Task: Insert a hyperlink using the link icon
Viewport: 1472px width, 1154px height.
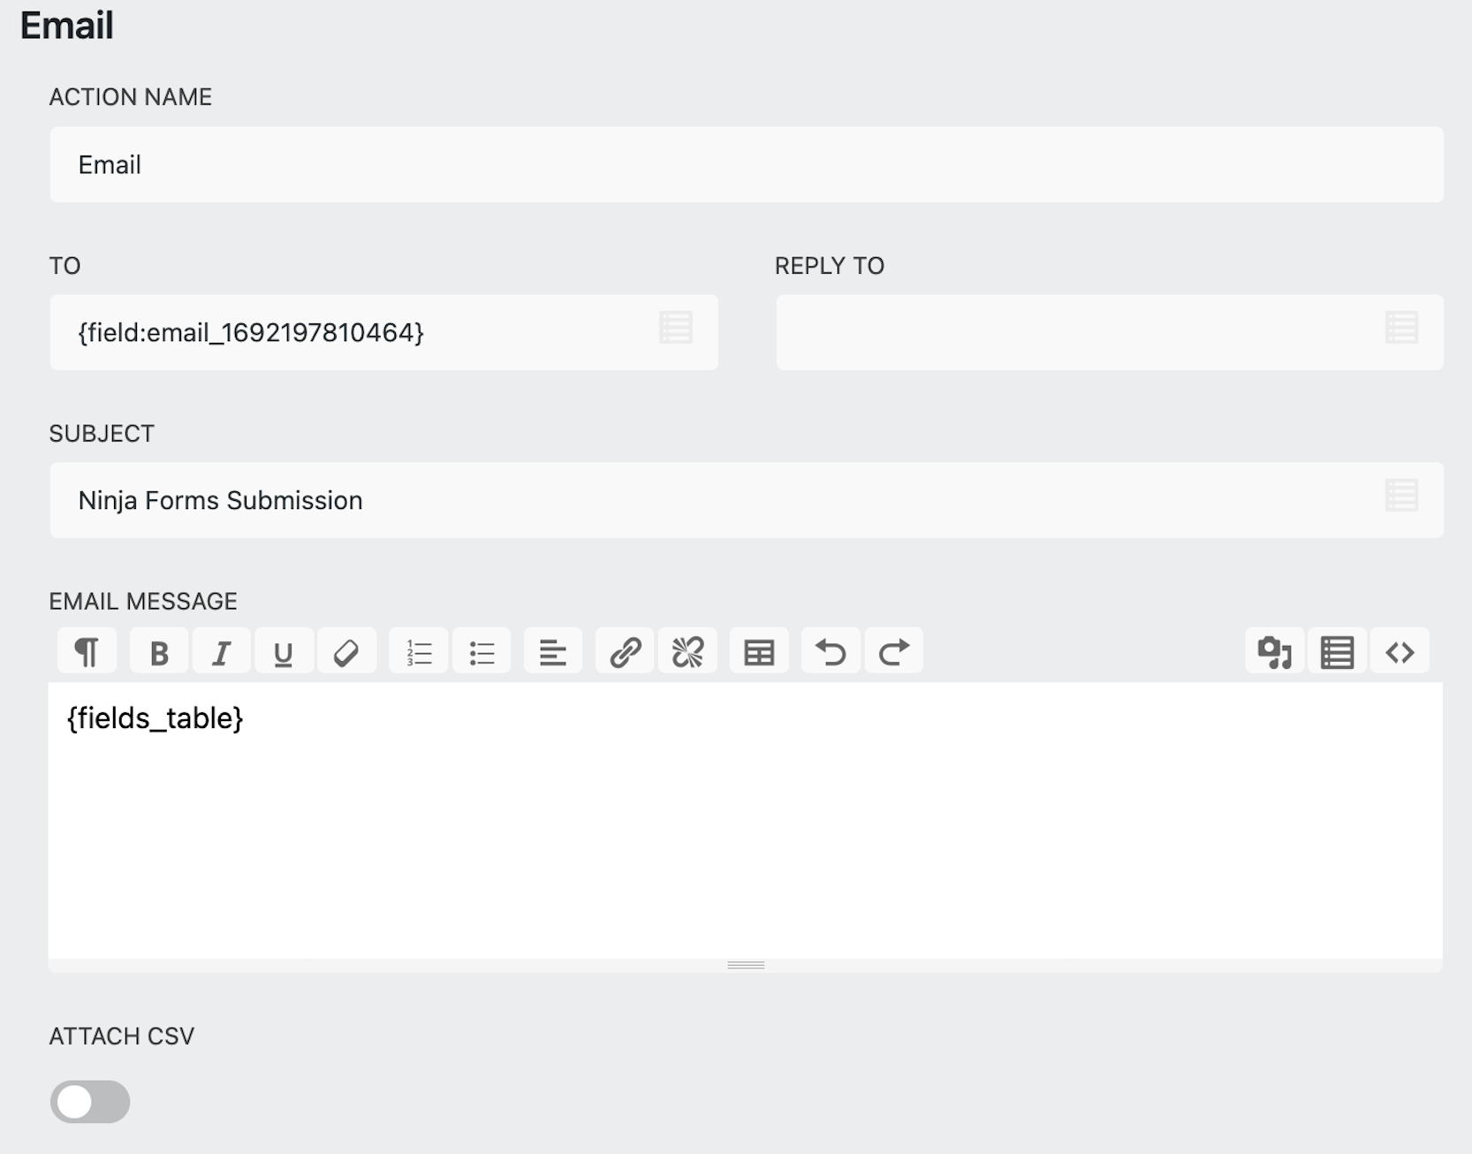Action: click(625, 651)
